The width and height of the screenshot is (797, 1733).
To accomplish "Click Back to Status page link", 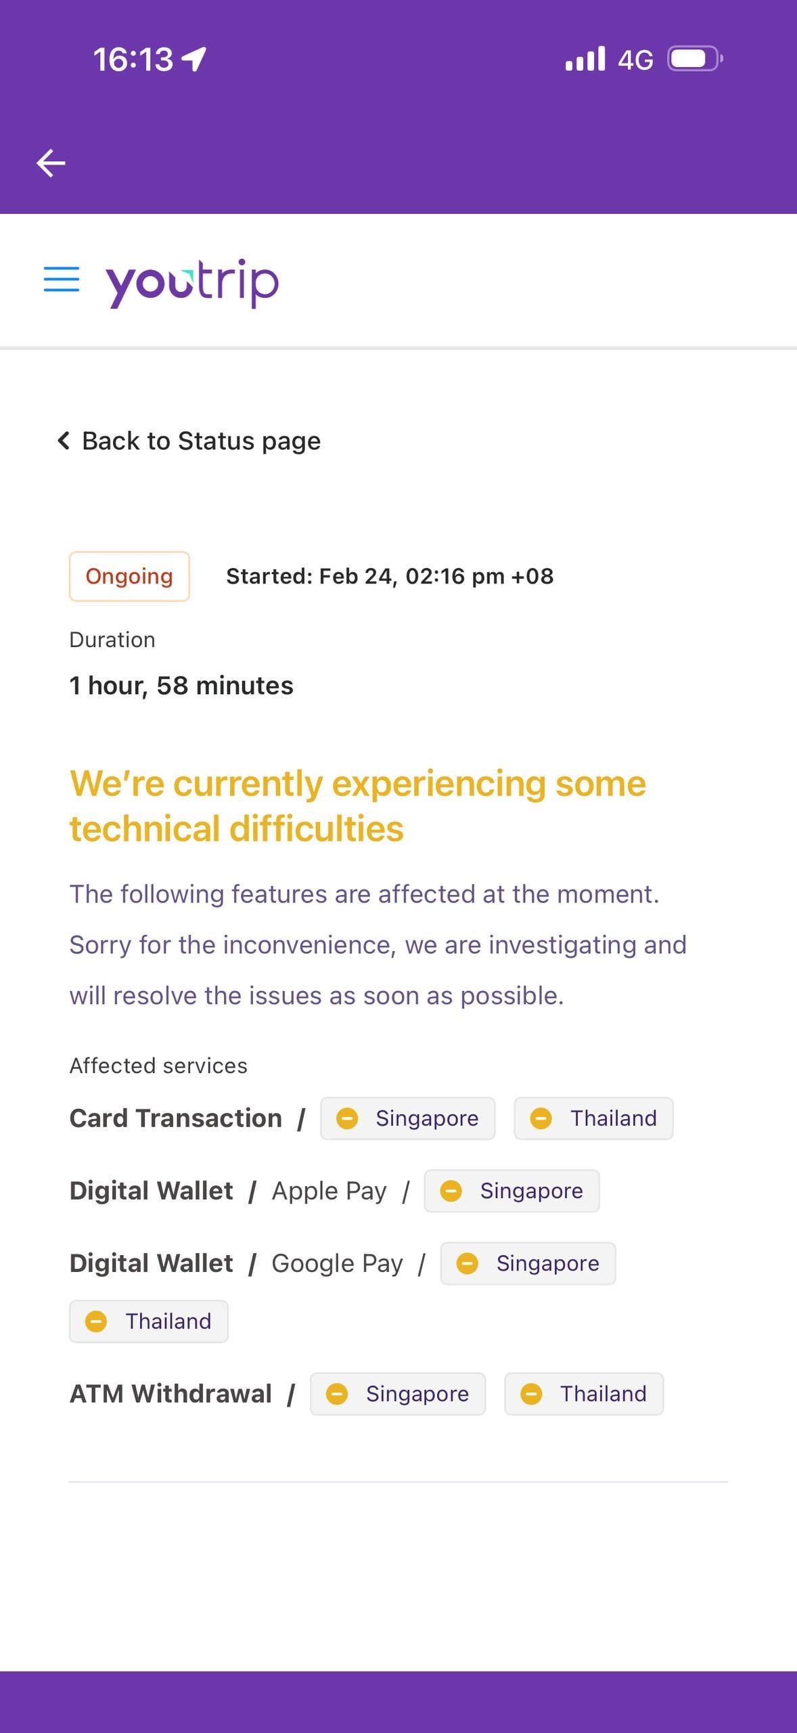I will 201,441.
